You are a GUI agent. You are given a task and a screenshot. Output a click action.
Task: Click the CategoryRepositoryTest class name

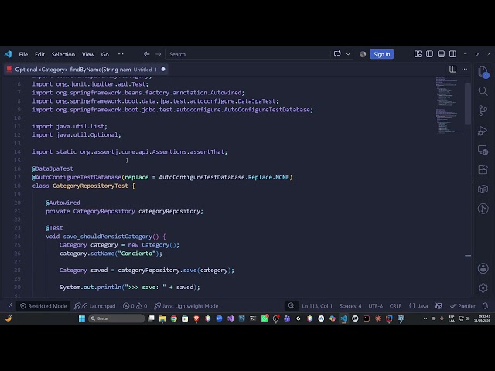(x=90, y=185)
